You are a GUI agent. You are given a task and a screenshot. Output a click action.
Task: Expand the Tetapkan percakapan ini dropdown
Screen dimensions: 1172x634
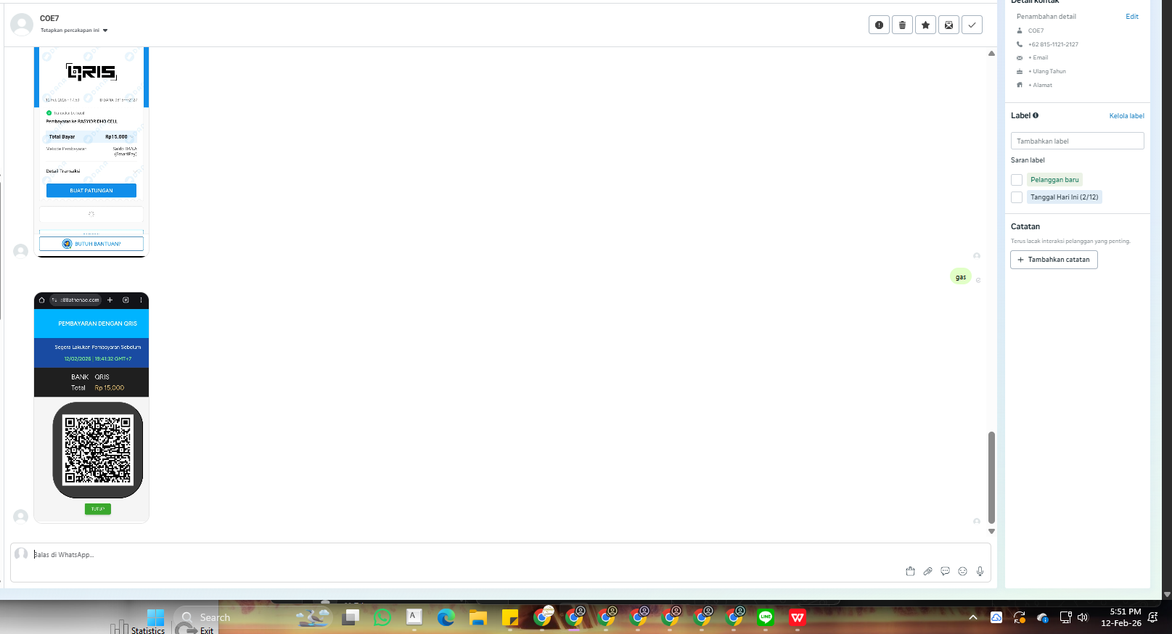pos(74,30)
